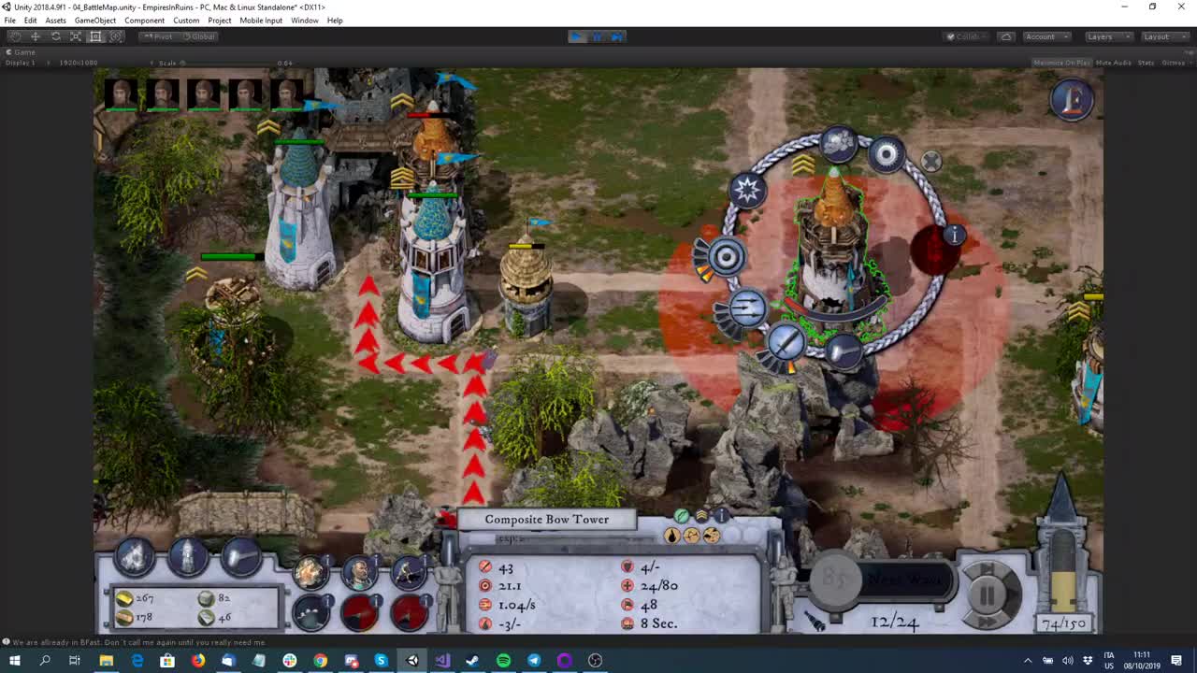
Task: Toggle Global coordinate mode
Action: point(199,36)
